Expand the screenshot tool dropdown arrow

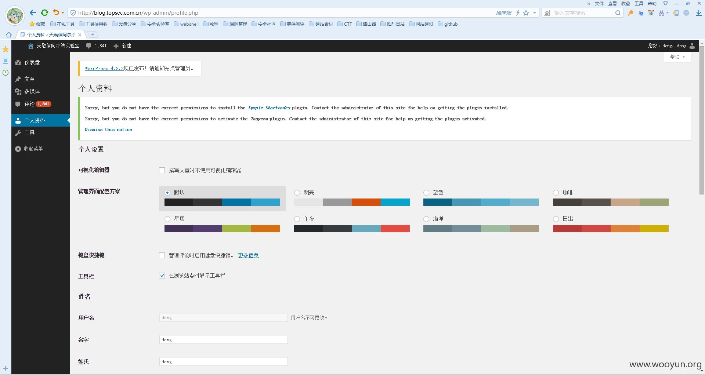[668, 13]
